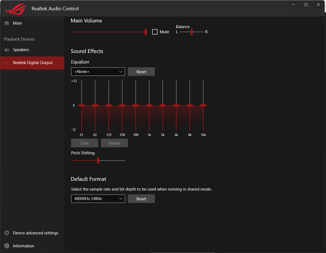
Task: Click the Sound Effects heading
Action: click(87, 51)
